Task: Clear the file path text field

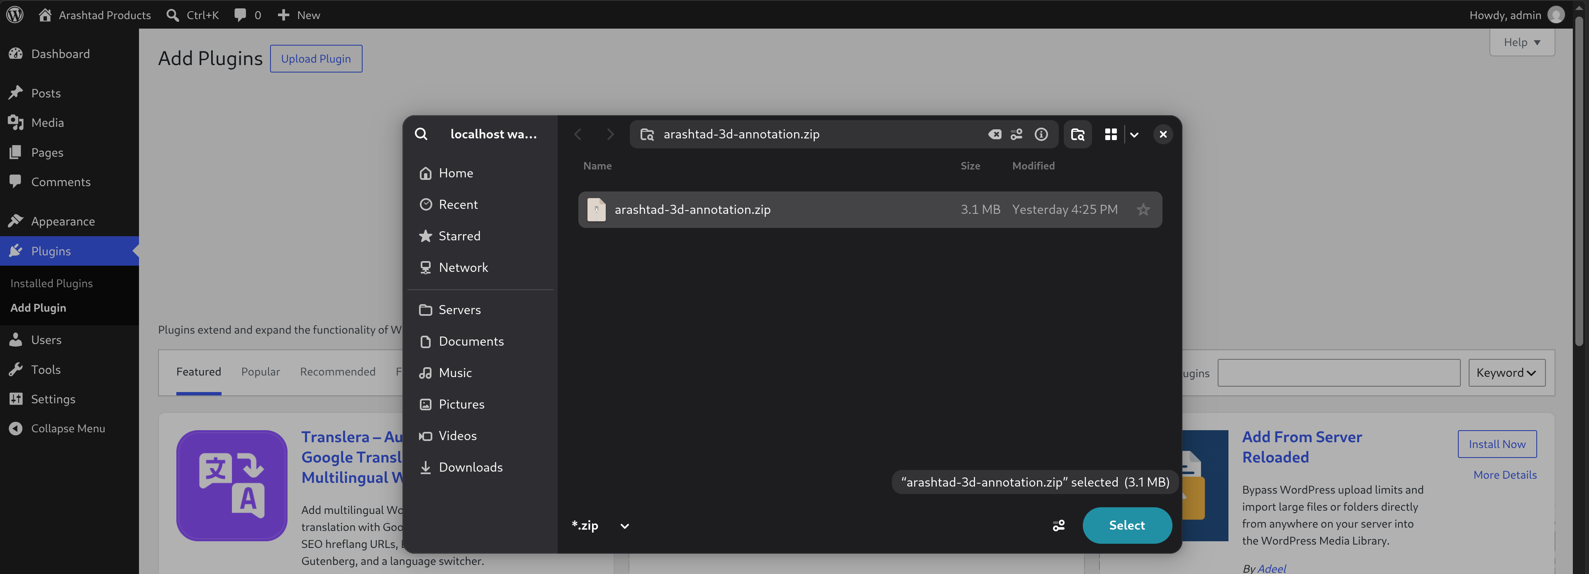Action: [994, 134]
